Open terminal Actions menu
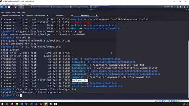This screenshot has width=189, height=106. (8, 12)
